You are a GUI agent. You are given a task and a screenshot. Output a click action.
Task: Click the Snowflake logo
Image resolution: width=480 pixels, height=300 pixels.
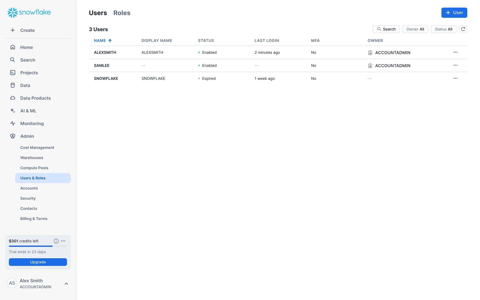pos(29,12)
